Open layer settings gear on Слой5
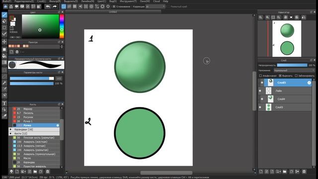The image size is (318, 179). 309,83
